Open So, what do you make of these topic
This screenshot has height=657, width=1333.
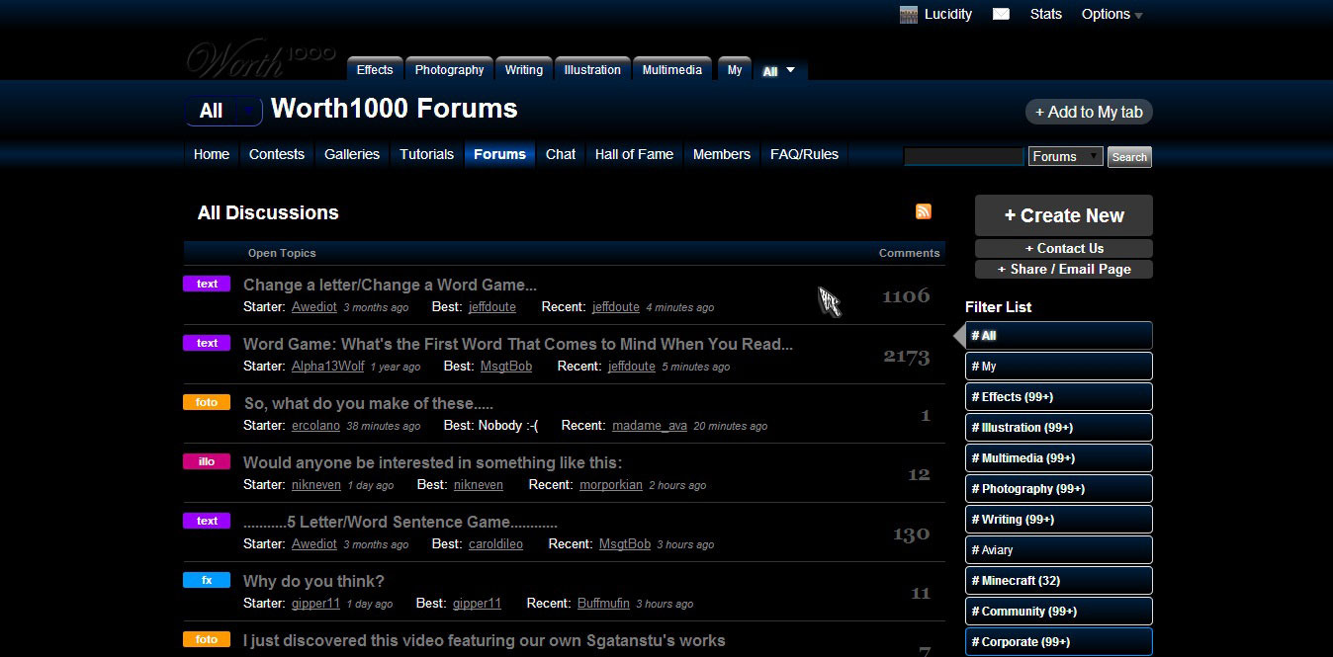(x=369, y=404)
